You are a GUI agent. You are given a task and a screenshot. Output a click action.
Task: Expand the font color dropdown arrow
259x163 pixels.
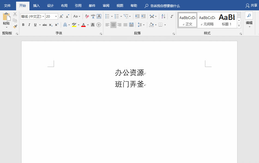point(88,25)
